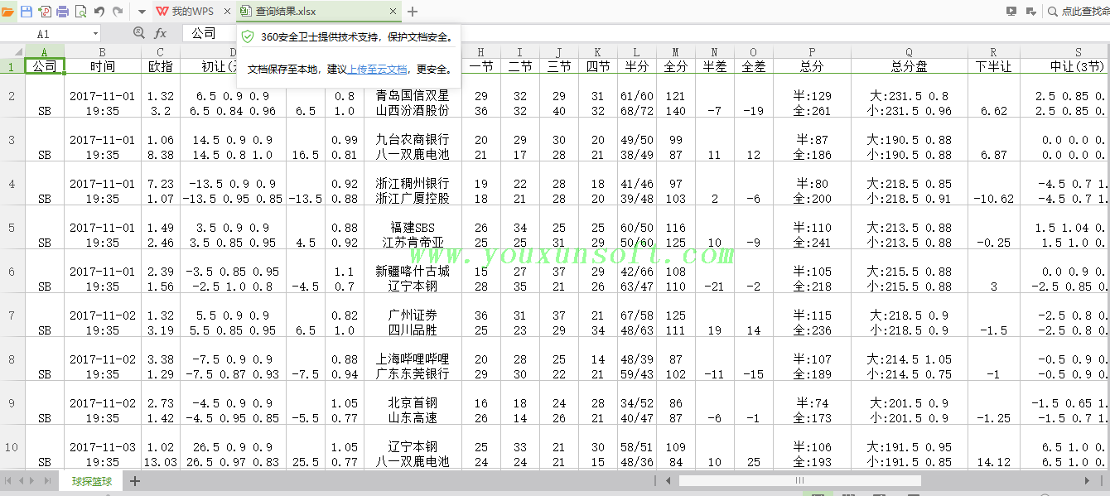Click the horizontal scrollbar right arrow
The width and height of the screenshot is (1110, 496).
click(1088, 480)
